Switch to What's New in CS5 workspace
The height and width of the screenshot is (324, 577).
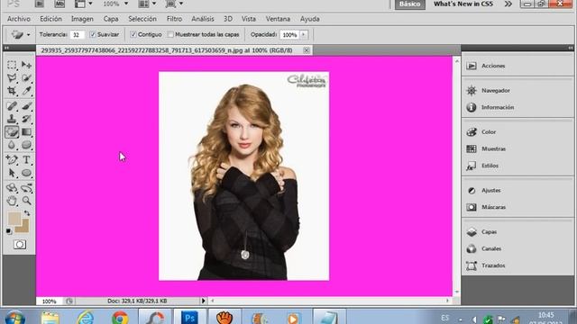tap(463, 4)
